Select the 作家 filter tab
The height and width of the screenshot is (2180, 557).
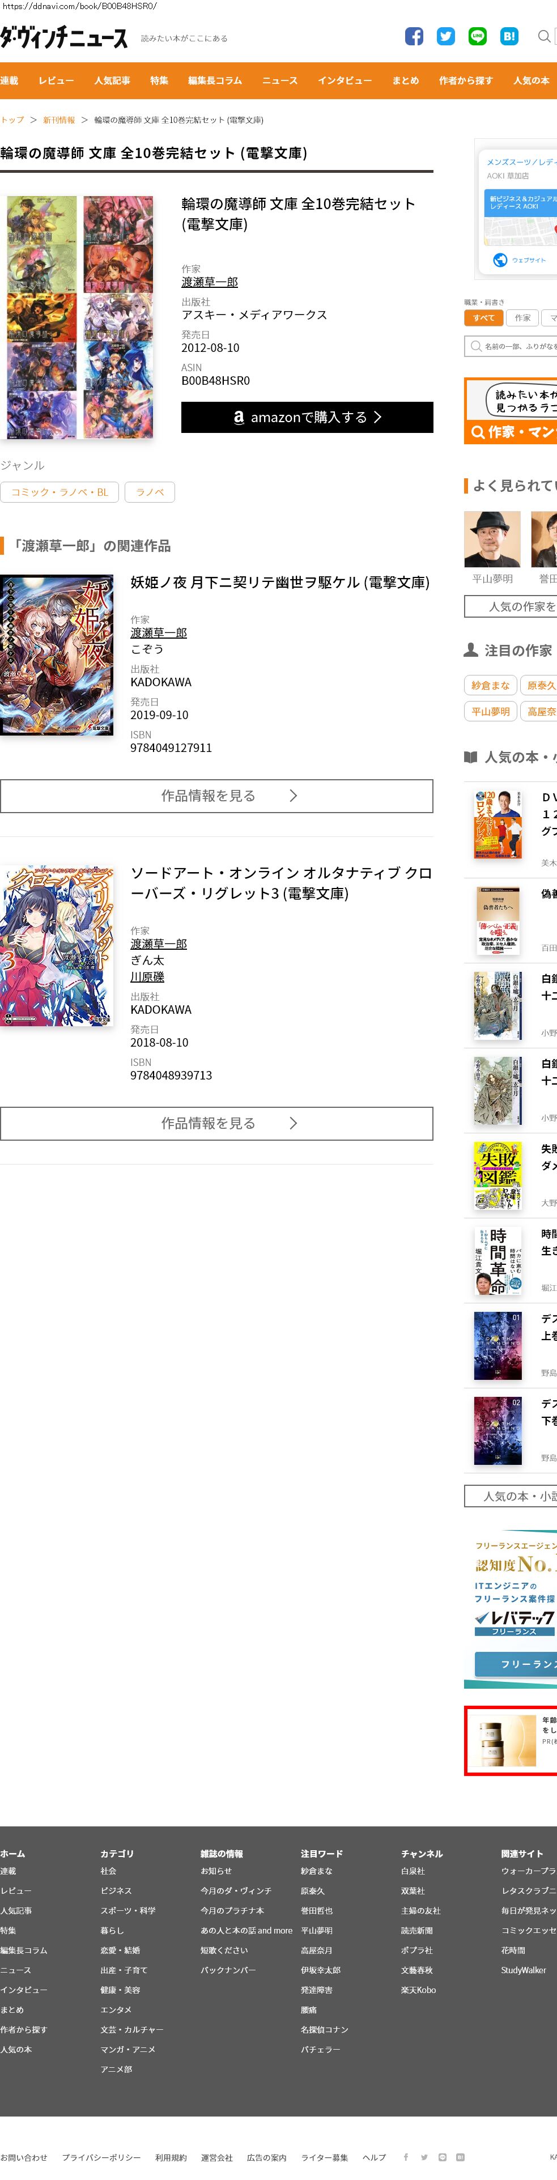coord(522,318)
